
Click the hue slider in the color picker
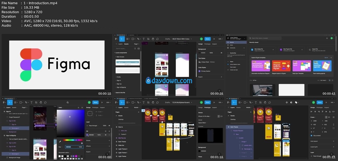click(72, 140)
